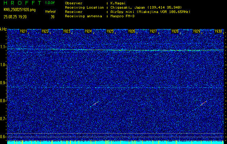This screenshot has width=227, height=144.
Task: Click the 1922 time marker
Action: point(45,31)
